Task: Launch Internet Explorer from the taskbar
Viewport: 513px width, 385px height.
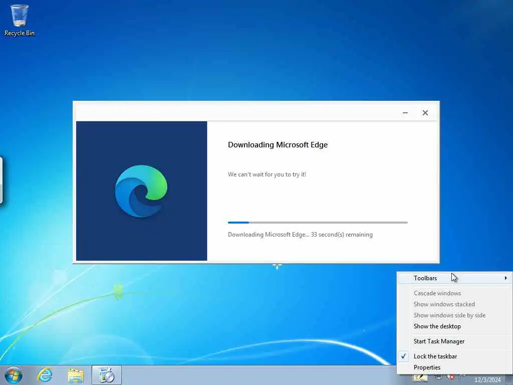Action: pos(45,375)
